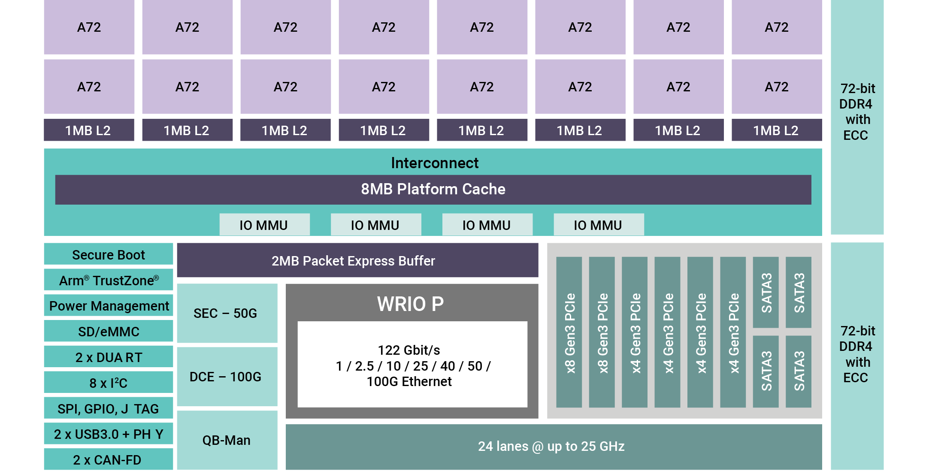Click the leftmost x8 Gen3 PCIe column

[569, 332]
